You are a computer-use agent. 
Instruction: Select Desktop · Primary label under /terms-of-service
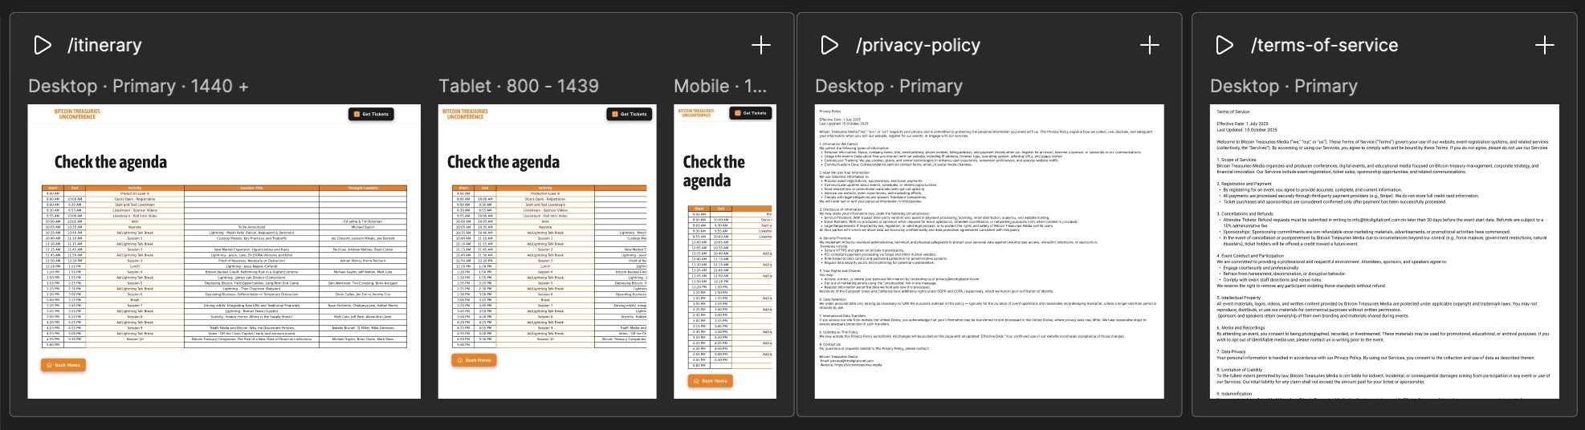tap(1284, 86)
